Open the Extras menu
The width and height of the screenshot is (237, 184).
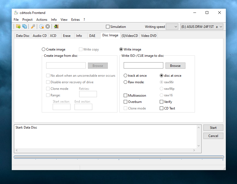coord(75,20)
